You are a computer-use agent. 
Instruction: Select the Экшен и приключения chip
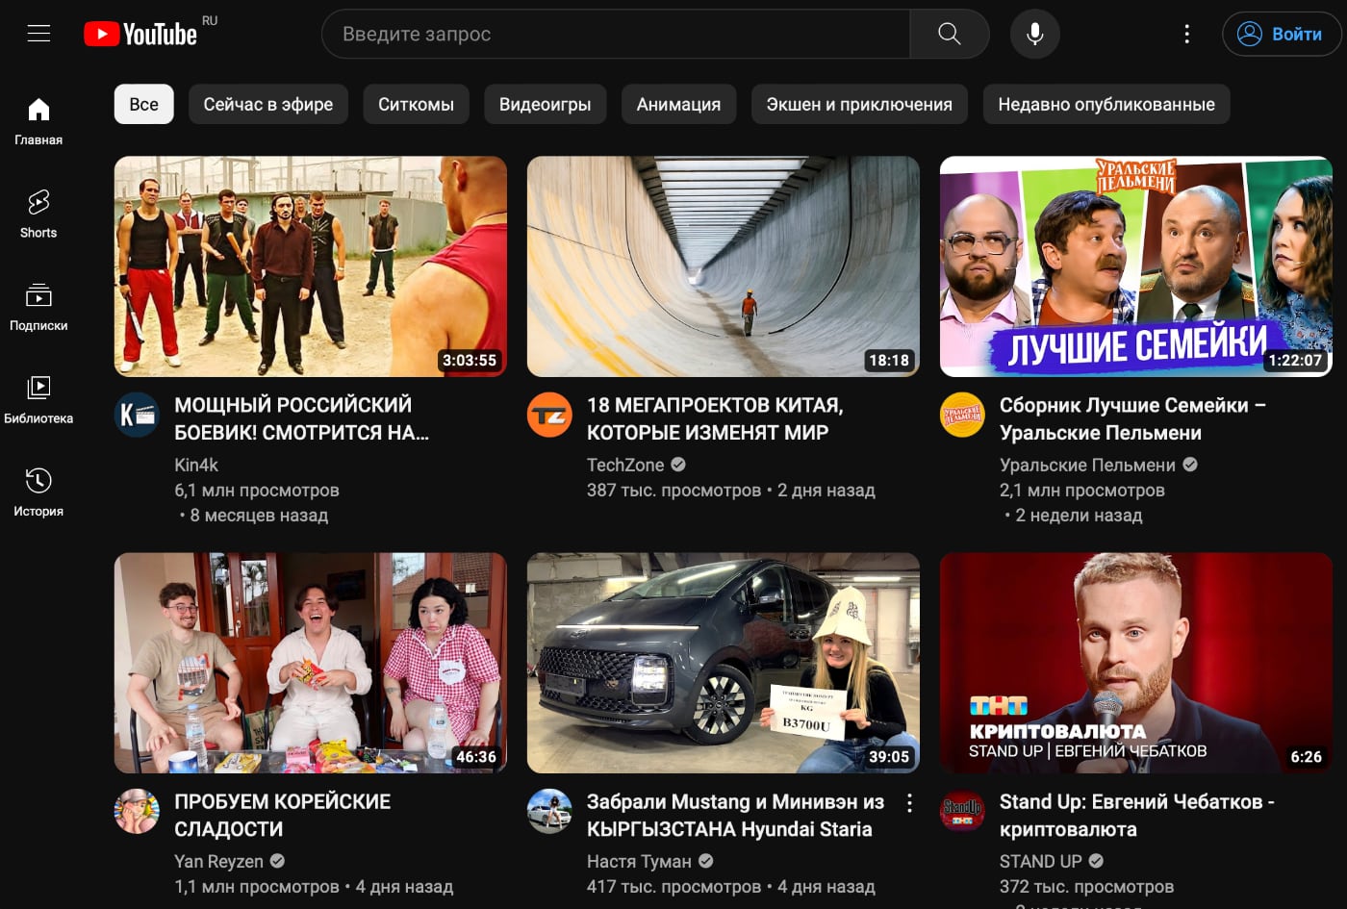click(x=859, y=104)
